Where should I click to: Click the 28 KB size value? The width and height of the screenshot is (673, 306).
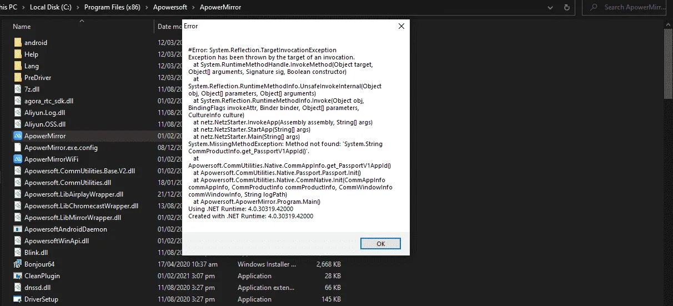click(x=333, y=275)
